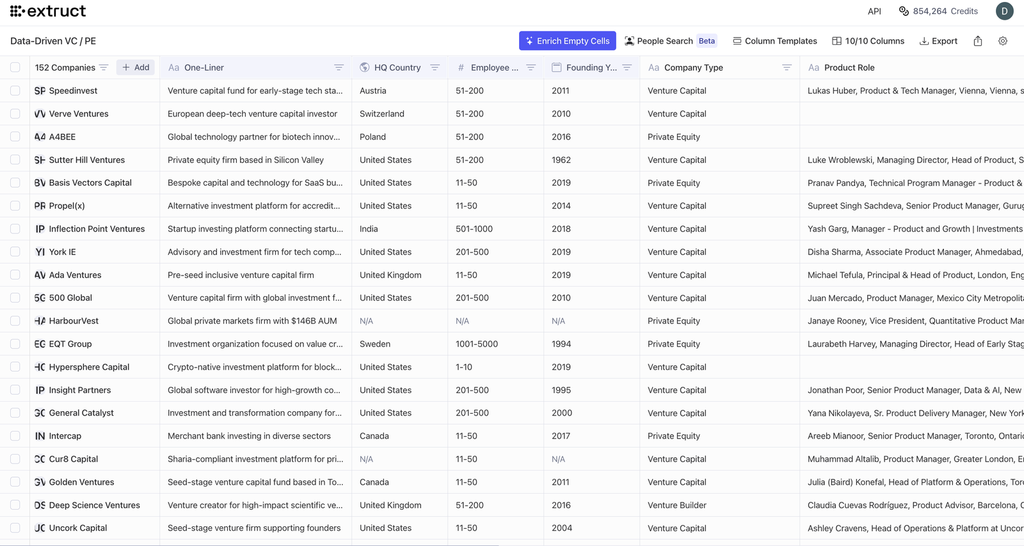Click the extruct logo

(48, 11)
